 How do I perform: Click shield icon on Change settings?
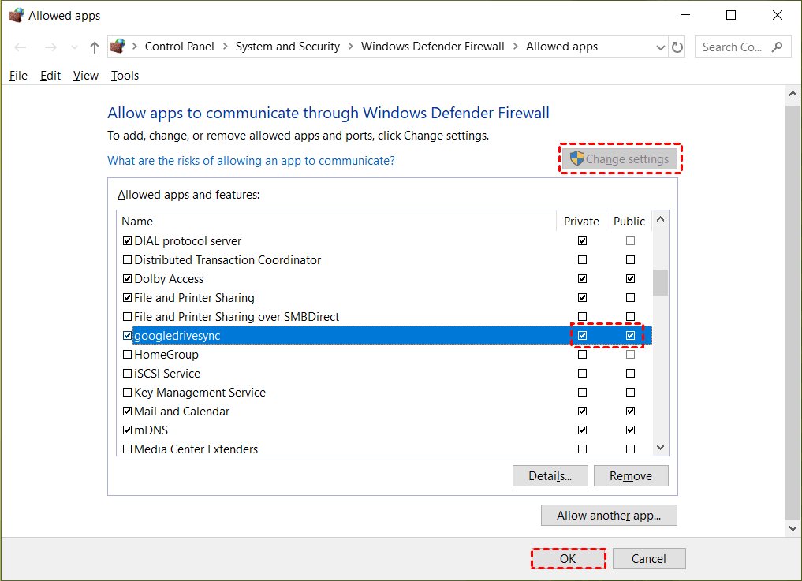[576, 158]
